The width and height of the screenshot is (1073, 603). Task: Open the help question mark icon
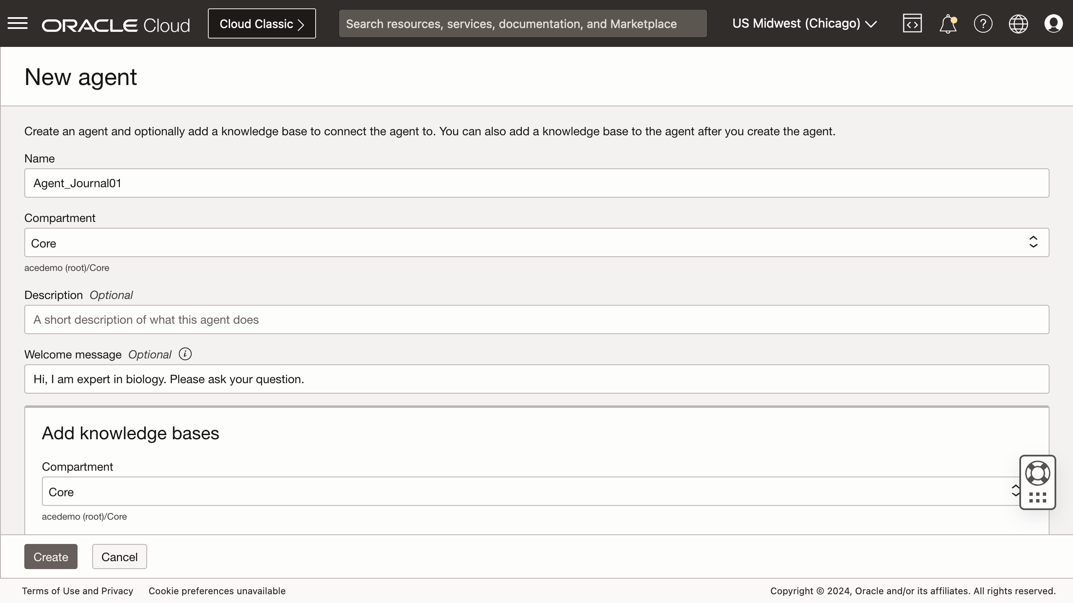pyautogui.click(x=983, y=23)
